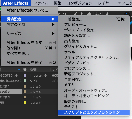
Task: Click the yellow label swatch of 平面 folder
Action: coord(25,103)
